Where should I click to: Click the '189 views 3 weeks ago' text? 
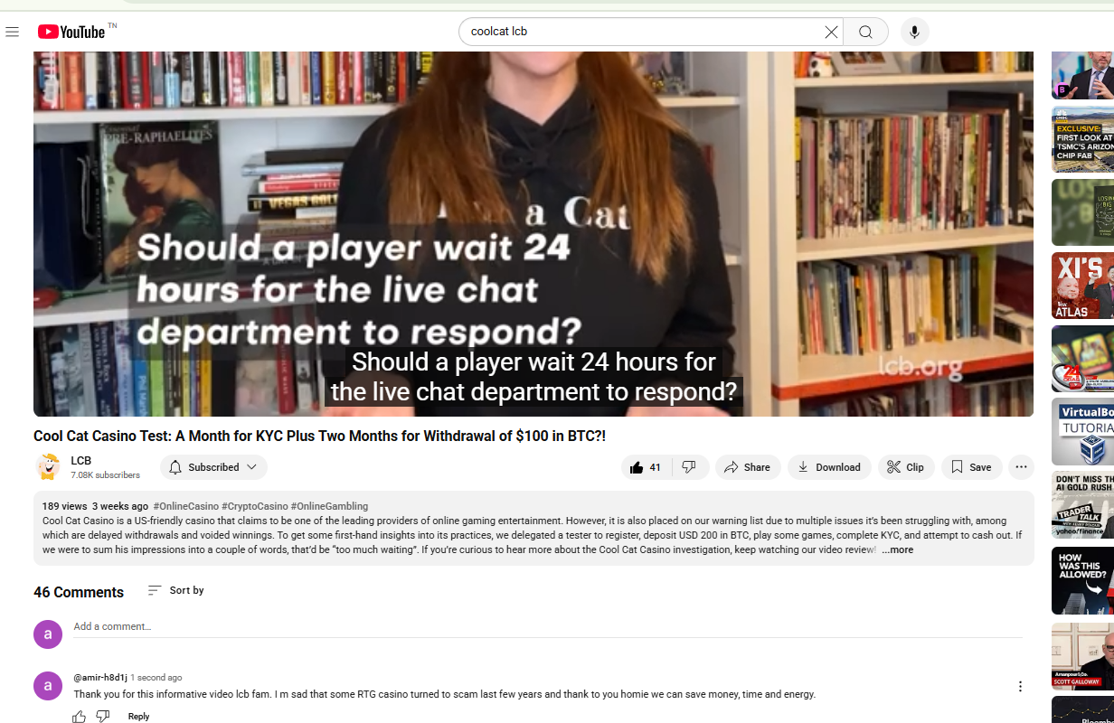coord(95,506)
